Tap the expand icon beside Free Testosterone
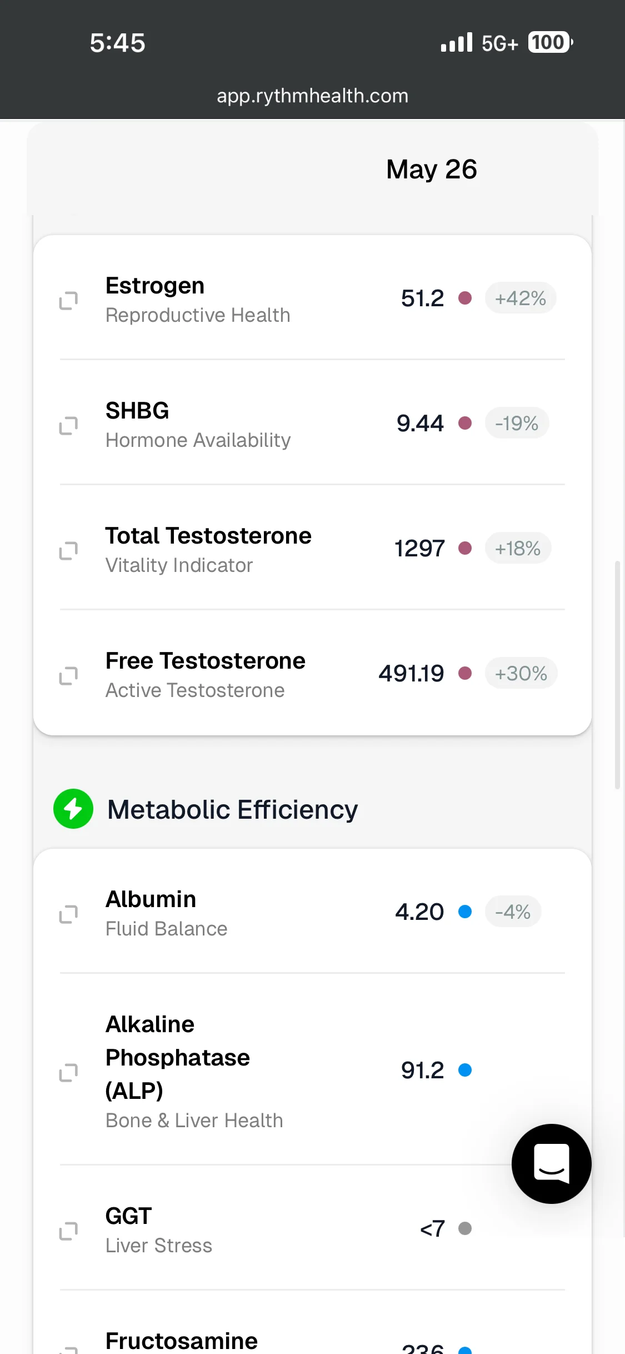The image size is (625, 1354). point(68,675)
